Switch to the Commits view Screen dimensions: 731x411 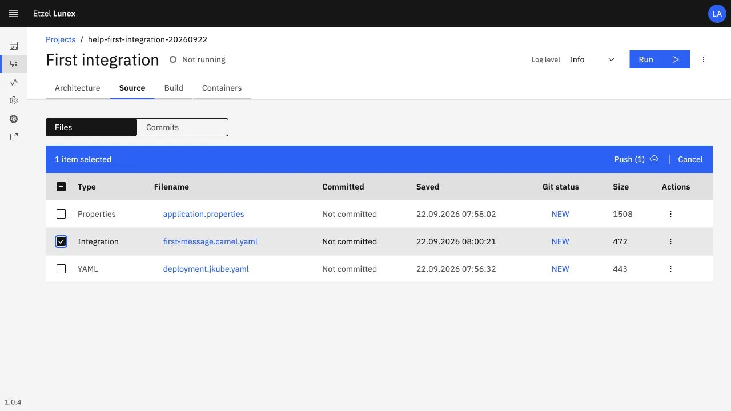(183, 127)
